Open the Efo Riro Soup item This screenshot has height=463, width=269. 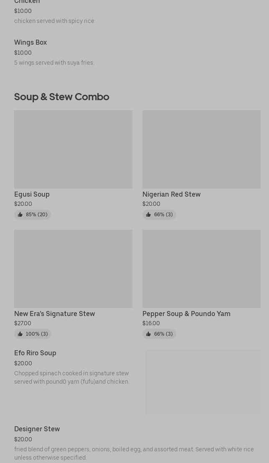35,353
